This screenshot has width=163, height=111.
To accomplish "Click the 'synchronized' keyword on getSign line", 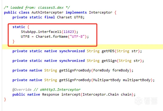I will pyautogui.click(x=72, y=61).
